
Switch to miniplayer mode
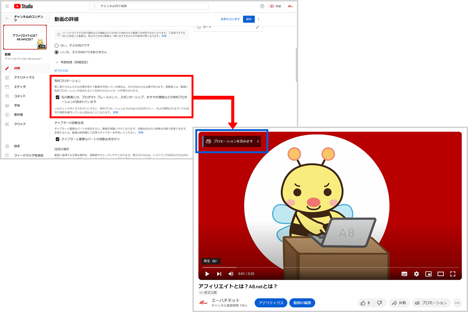(428, 274)
